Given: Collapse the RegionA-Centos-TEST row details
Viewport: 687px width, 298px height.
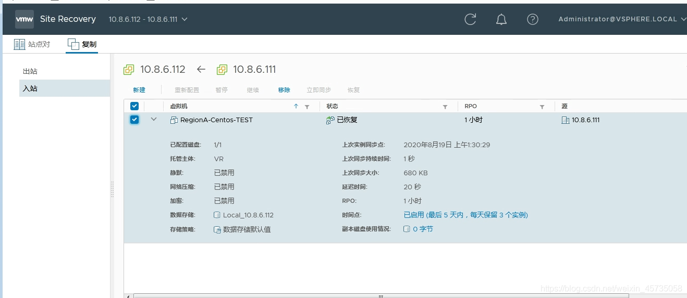Looking at the screenshot, I should [x=154, y=119].
